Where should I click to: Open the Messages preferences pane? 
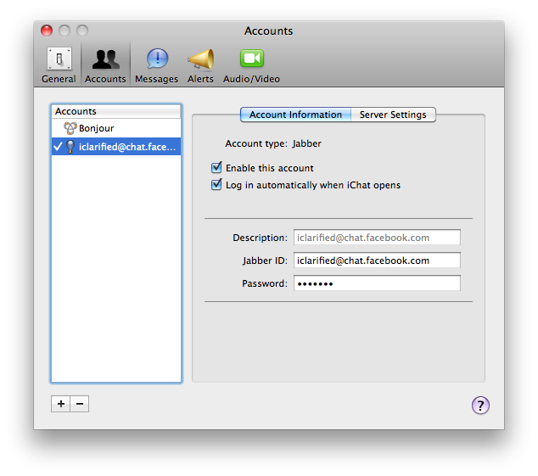tap(157, 65)
